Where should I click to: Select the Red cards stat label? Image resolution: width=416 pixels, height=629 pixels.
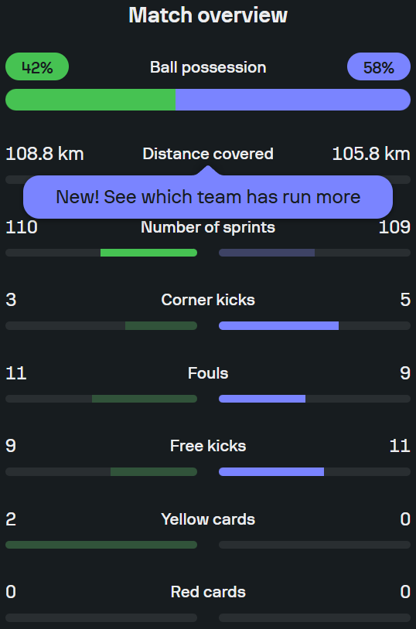tap(208, 592)
